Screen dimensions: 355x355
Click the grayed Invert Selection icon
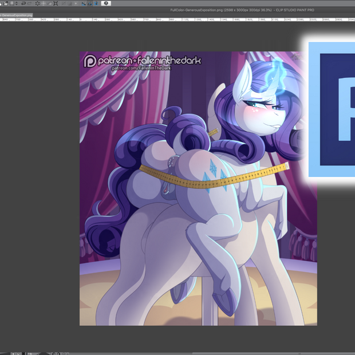pyautogui.click(x=70, y=3)
